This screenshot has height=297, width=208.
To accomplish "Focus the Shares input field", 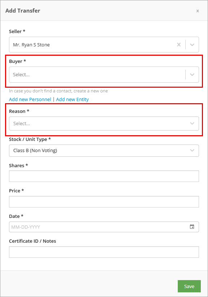I will pos(104,176).
